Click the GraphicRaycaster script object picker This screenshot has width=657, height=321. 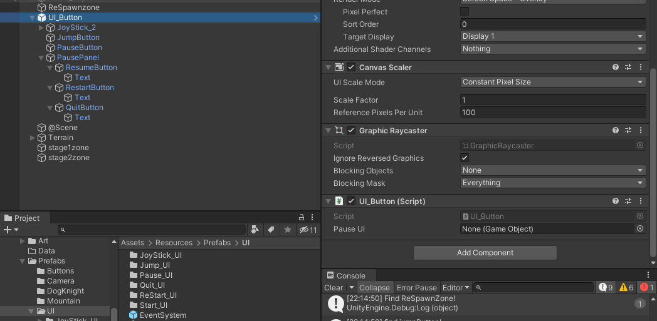pyautogui.click(x=640, y=145)
